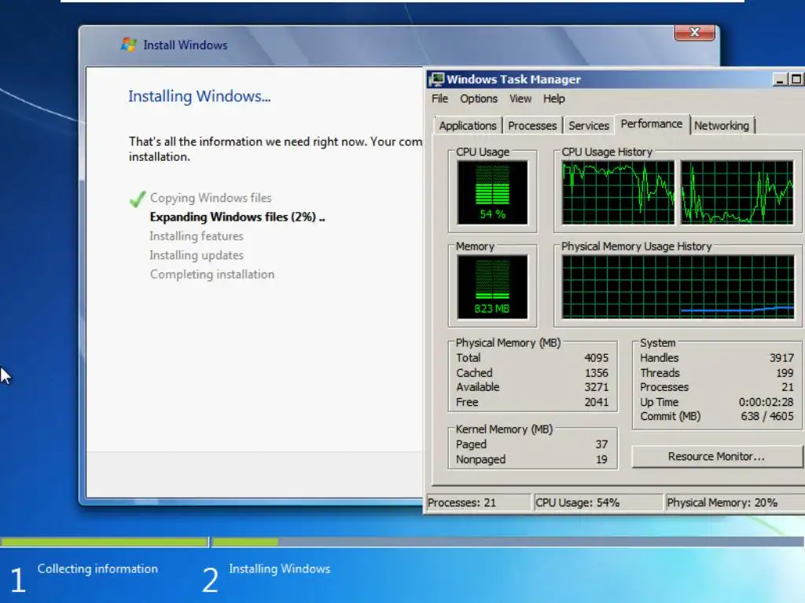Open the Help menu
The height and width of the screenshot is (603, 805).
(554, 98)
